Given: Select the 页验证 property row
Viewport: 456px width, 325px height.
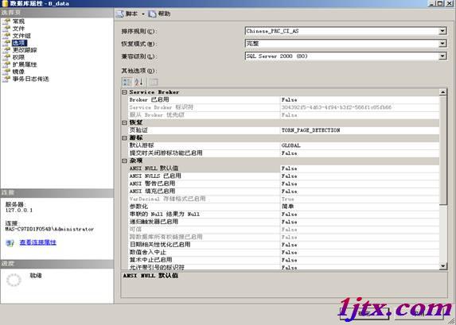Looking at the screenshot, I should pos(283,130).
